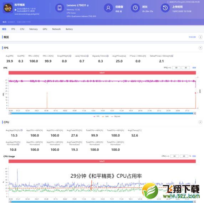Screen dimensions: 204x203
Task: Edit the FPS threshold field showing 30
Action: (x=176, y=68)
